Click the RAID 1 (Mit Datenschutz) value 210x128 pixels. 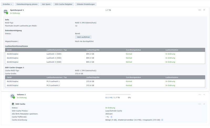[86, 71]
